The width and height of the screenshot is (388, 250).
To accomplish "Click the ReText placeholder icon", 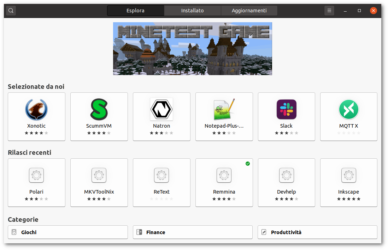I will point(161,175).
